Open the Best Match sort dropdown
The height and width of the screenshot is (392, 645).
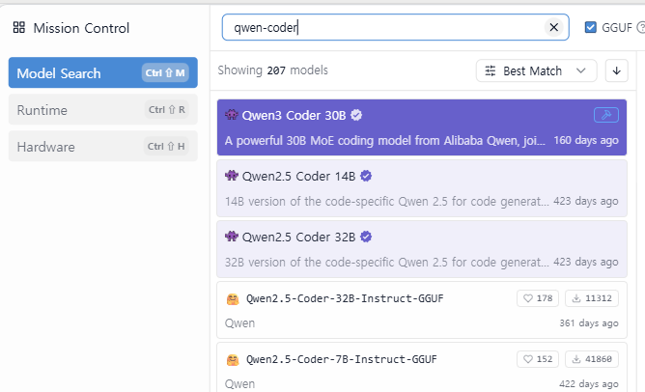pyautogui.click(x=536, y=70)
